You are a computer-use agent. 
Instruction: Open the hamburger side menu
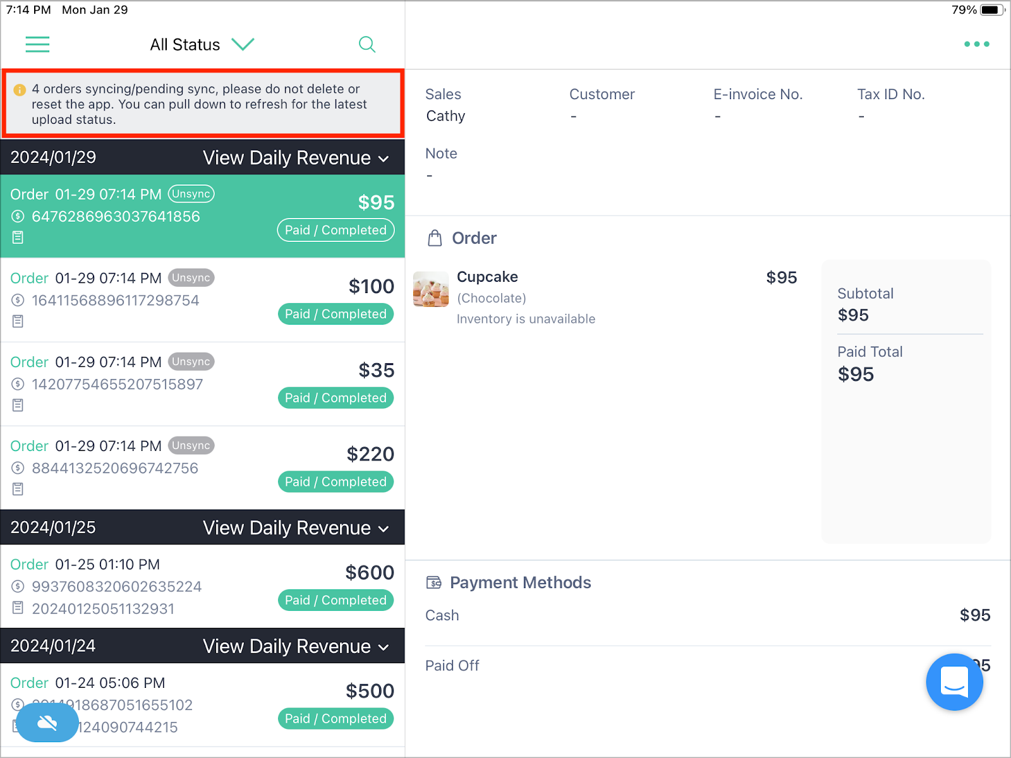[x=37, y=44]
